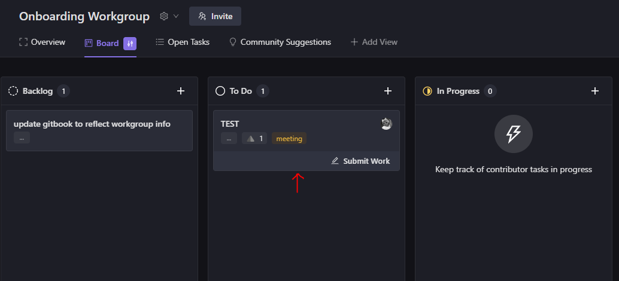
Task: Open the workgroup settings gear icon
Action: click(x=164, y=16)
